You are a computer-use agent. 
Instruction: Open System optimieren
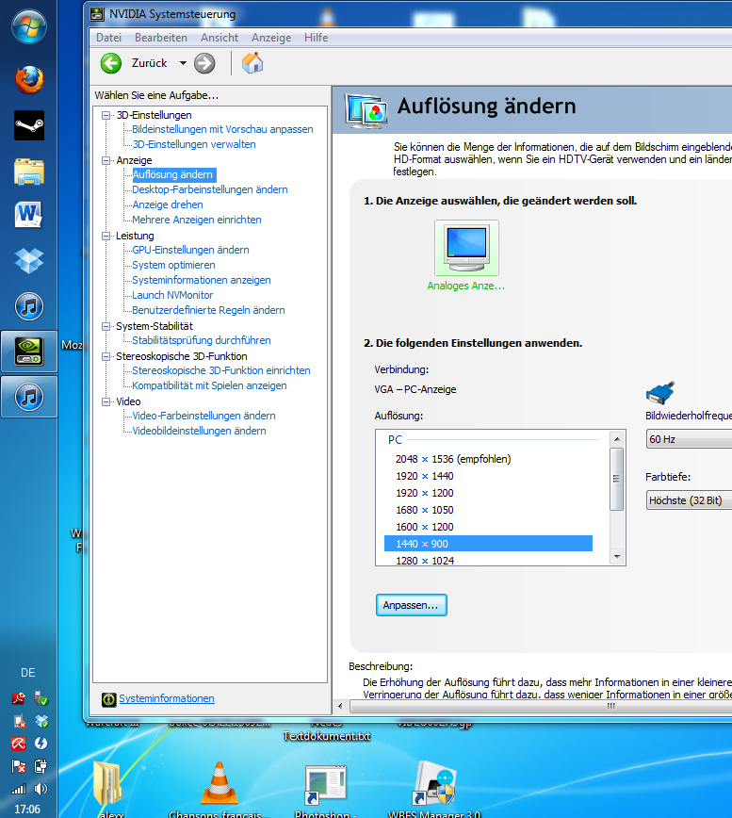click(x=173, y=266)
